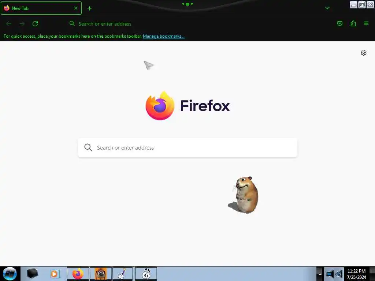Open the brown dog taskbar app
The image size is (375, 281).
(x=101, y=274)
